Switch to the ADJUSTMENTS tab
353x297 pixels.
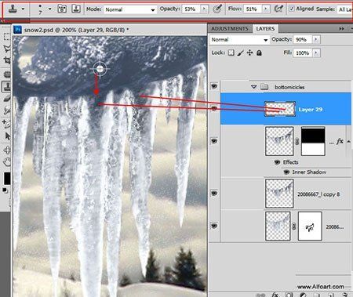(230, 29)
